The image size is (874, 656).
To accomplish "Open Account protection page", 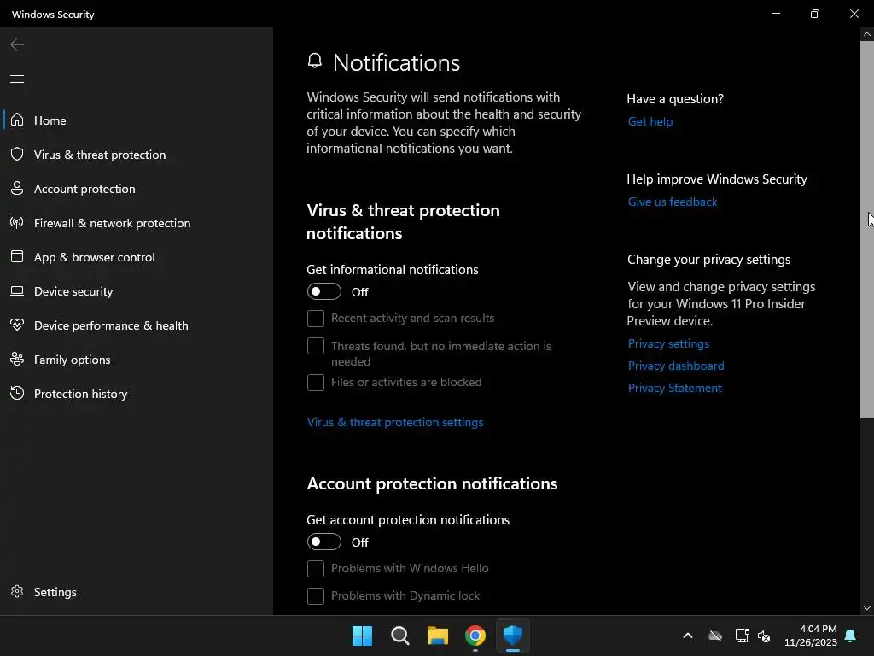I will click(x=137, y=189).
